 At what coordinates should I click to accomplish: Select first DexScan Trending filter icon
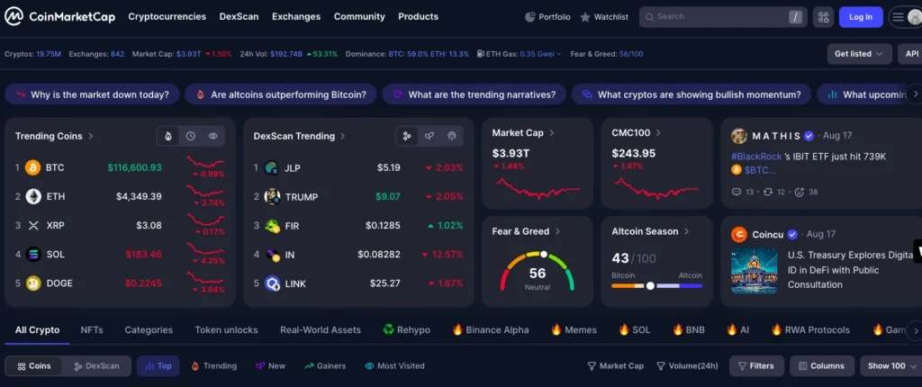coord(407,136)
